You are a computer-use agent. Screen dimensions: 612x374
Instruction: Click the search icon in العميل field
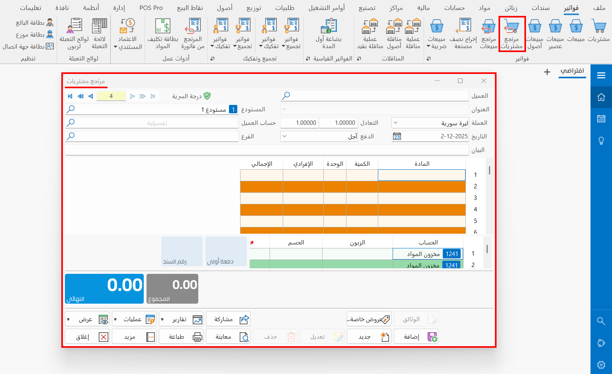tap(286, 96)
